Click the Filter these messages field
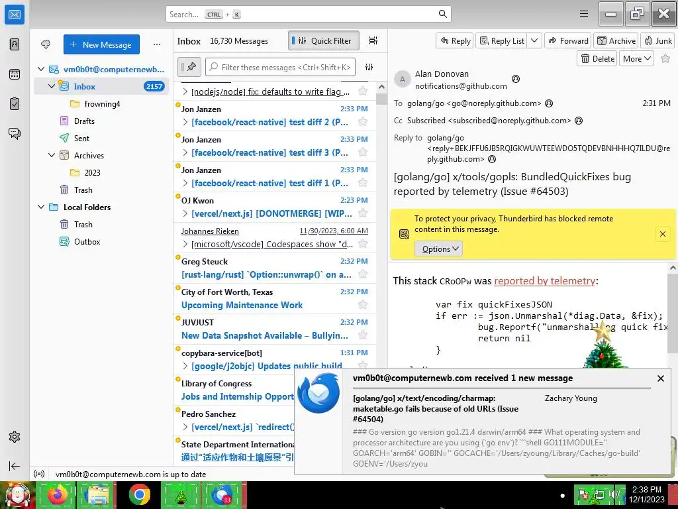Image resolution: width=678 pixels, height=509 pixels. [280, 67]
